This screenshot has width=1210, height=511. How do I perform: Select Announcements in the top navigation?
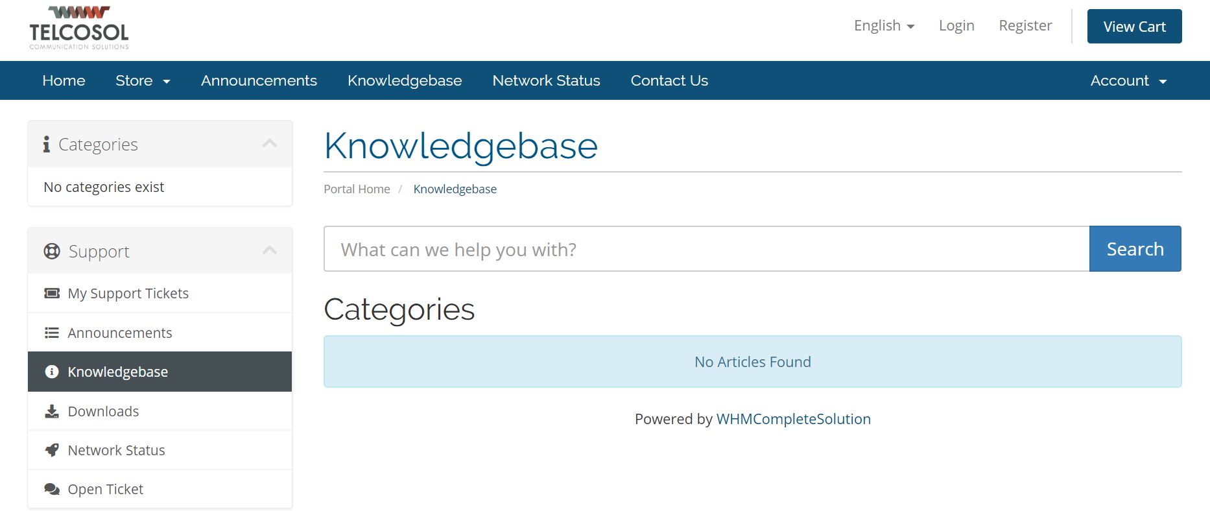pyautogui.click(x=259, y=80)
